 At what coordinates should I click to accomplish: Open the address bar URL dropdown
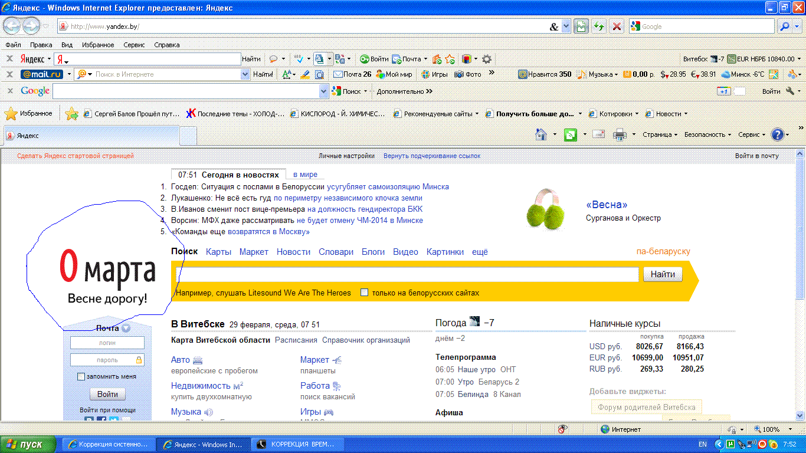pos(566,27)
